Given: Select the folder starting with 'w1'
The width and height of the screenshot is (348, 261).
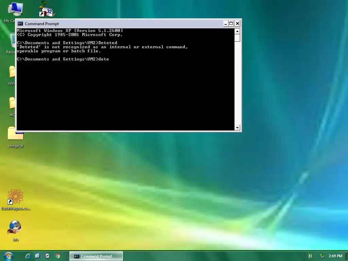Looking at the screenshot, I should tap(12, 106).
